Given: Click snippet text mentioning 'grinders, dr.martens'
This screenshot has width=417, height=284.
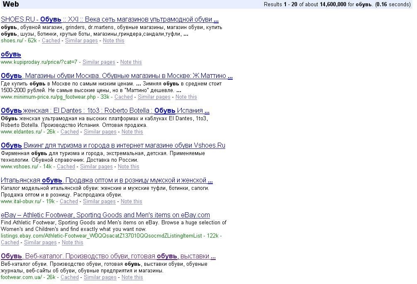Looking at the screenshot, I should (x=112, y=27).
